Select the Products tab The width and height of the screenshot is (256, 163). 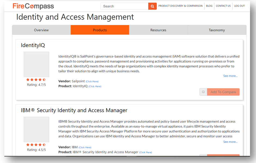(100, 30)
